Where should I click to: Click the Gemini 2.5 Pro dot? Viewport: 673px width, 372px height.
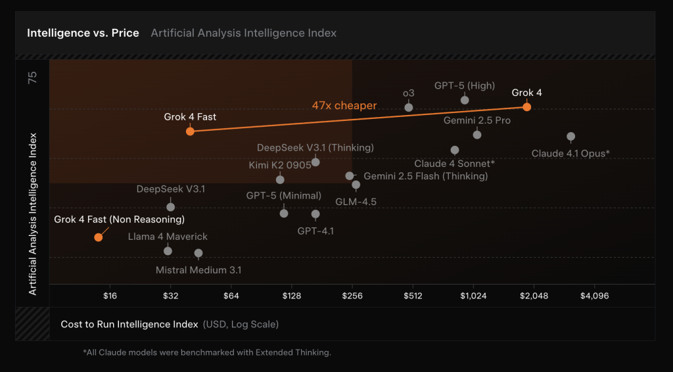[x=477, y=135]
